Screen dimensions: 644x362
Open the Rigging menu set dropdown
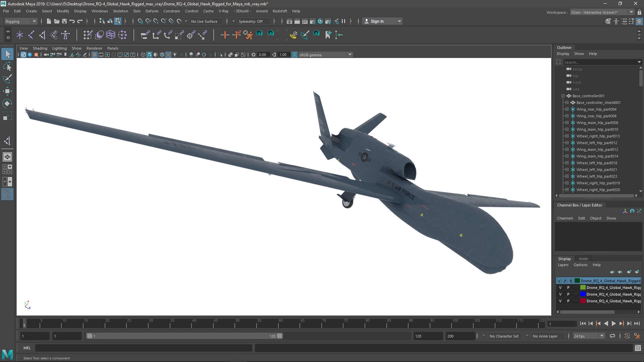click(x=20, y=21)
